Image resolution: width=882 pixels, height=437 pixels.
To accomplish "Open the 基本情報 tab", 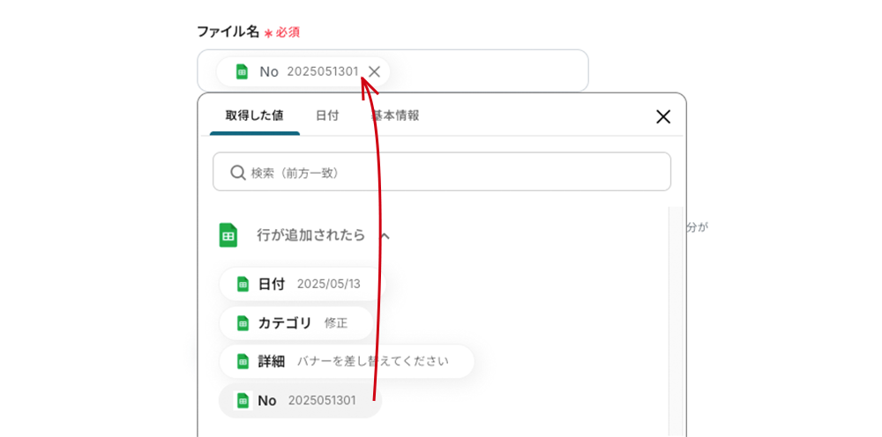I will pos(395,115).
